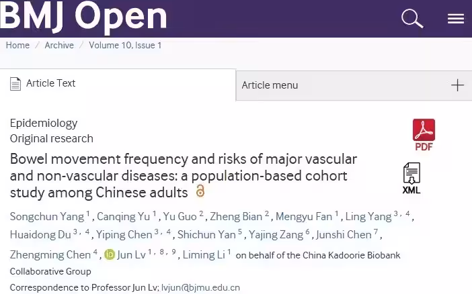Open the XML version of the article
This screenshot has width=472, height=294.
411,178
